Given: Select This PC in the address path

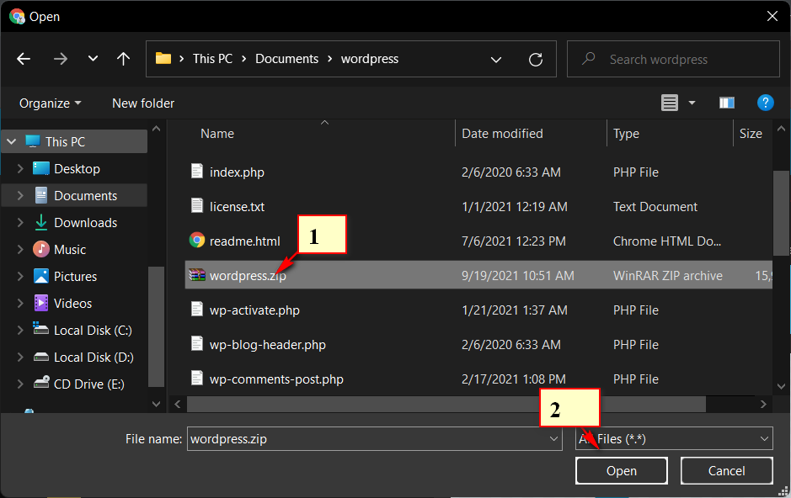Looking at the screenshot, I should tap(212, 59).
